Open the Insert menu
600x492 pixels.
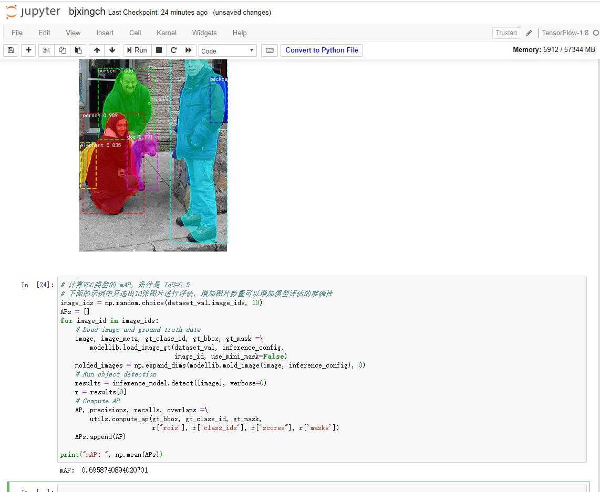pyautogui.click(x=105, y=33)
